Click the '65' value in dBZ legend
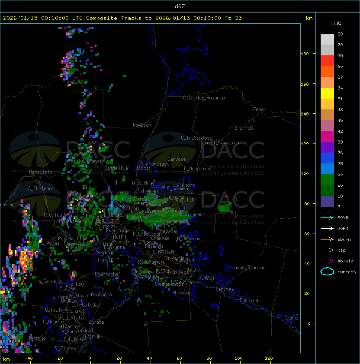The image size is (360, 364). (x=340, y=55)
